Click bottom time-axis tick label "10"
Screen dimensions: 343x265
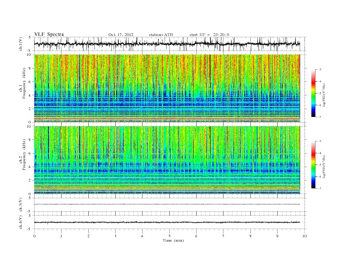[304, 236]
